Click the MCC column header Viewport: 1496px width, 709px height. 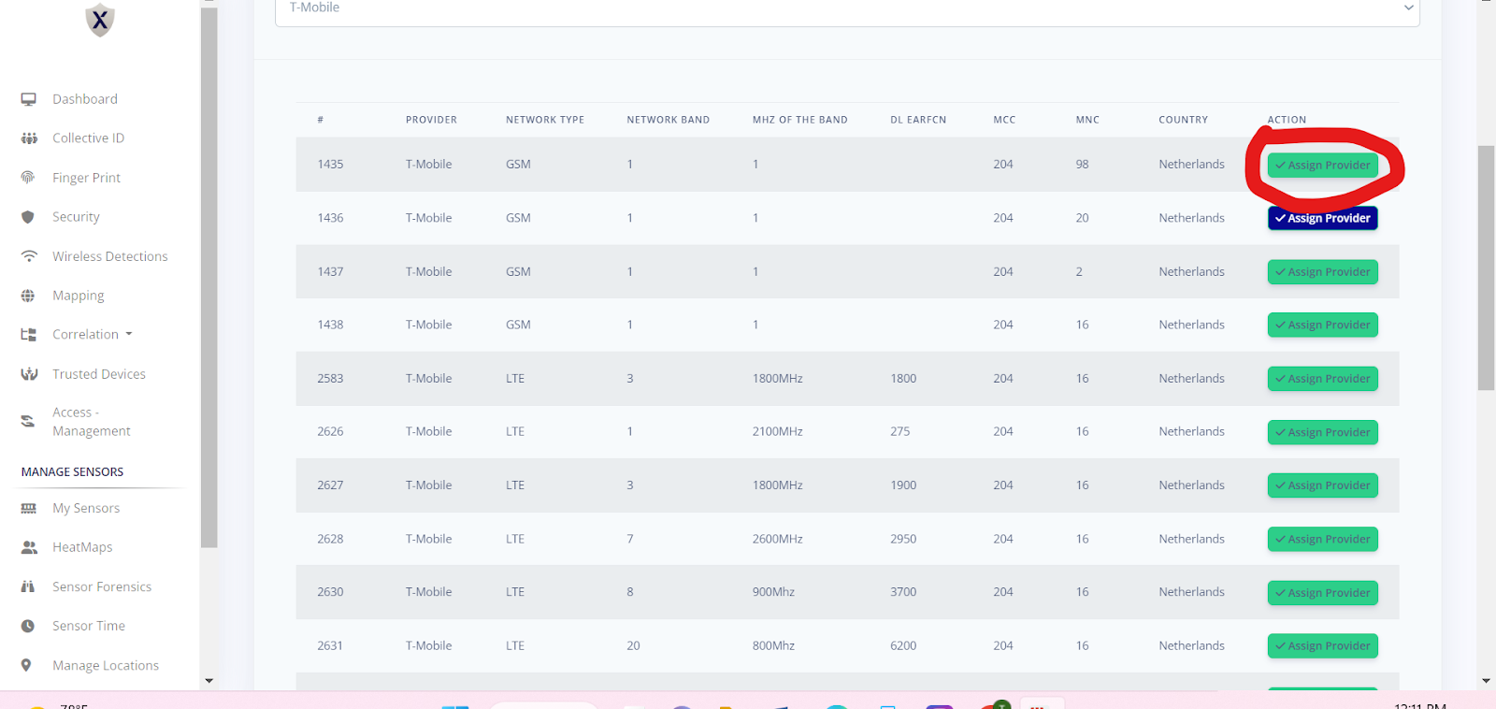pos(1004,120)
